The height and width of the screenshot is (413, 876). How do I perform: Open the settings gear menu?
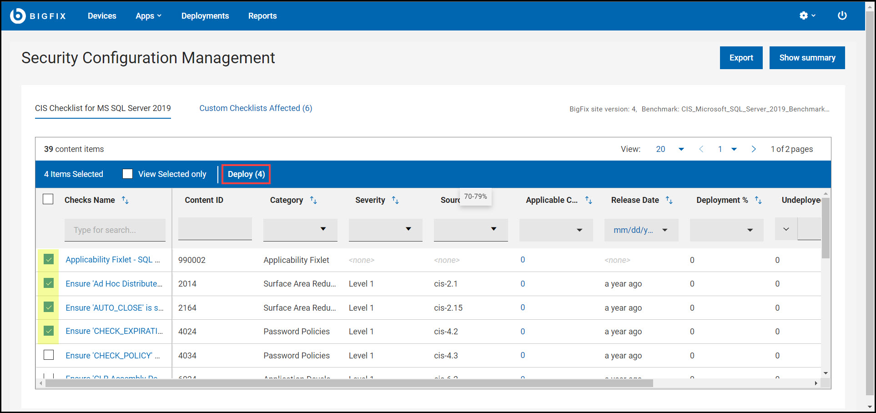pyautogui.click(x=804, y=15)
